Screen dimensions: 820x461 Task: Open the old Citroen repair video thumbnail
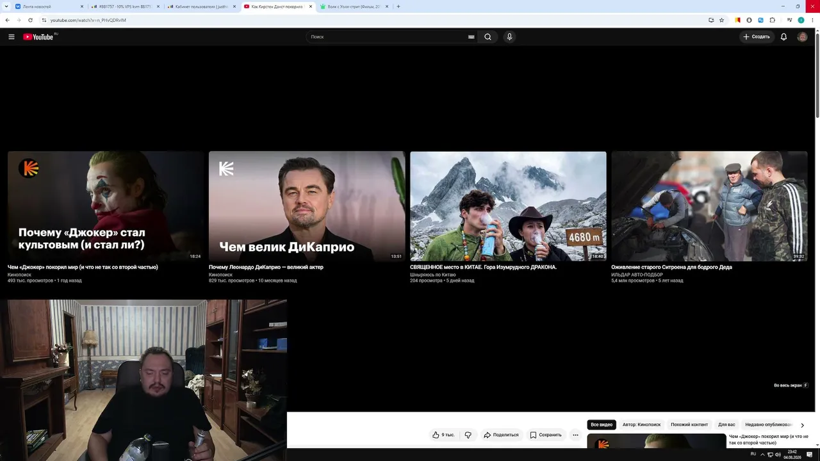click(709, 206)
